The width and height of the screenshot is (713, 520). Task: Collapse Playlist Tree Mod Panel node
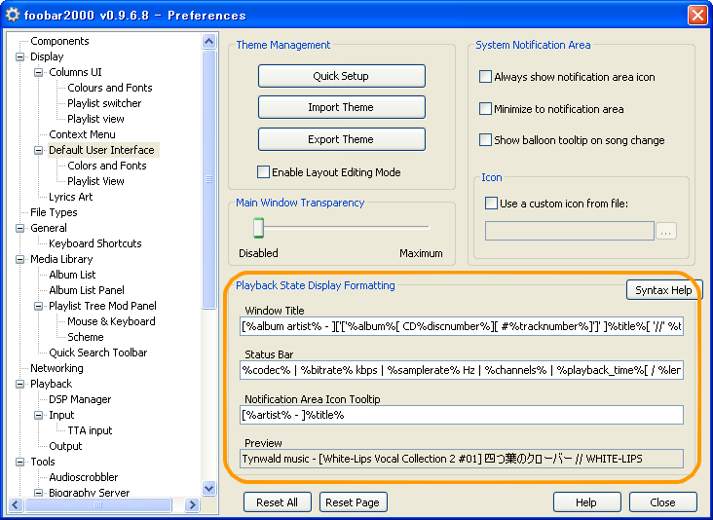(x=39, y=306)
